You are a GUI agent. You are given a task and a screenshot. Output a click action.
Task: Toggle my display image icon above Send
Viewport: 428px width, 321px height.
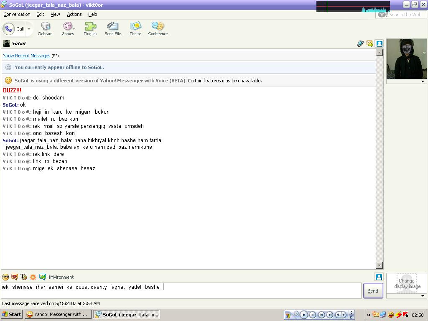pyautogui.click(x=379, y=277)
